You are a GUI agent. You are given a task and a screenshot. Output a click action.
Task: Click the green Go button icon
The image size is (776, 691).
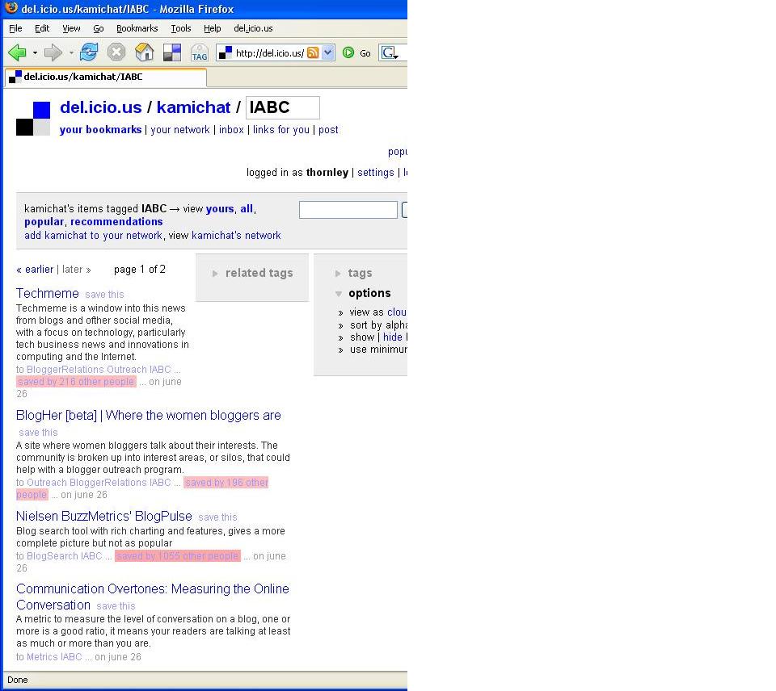click(348, 52)
